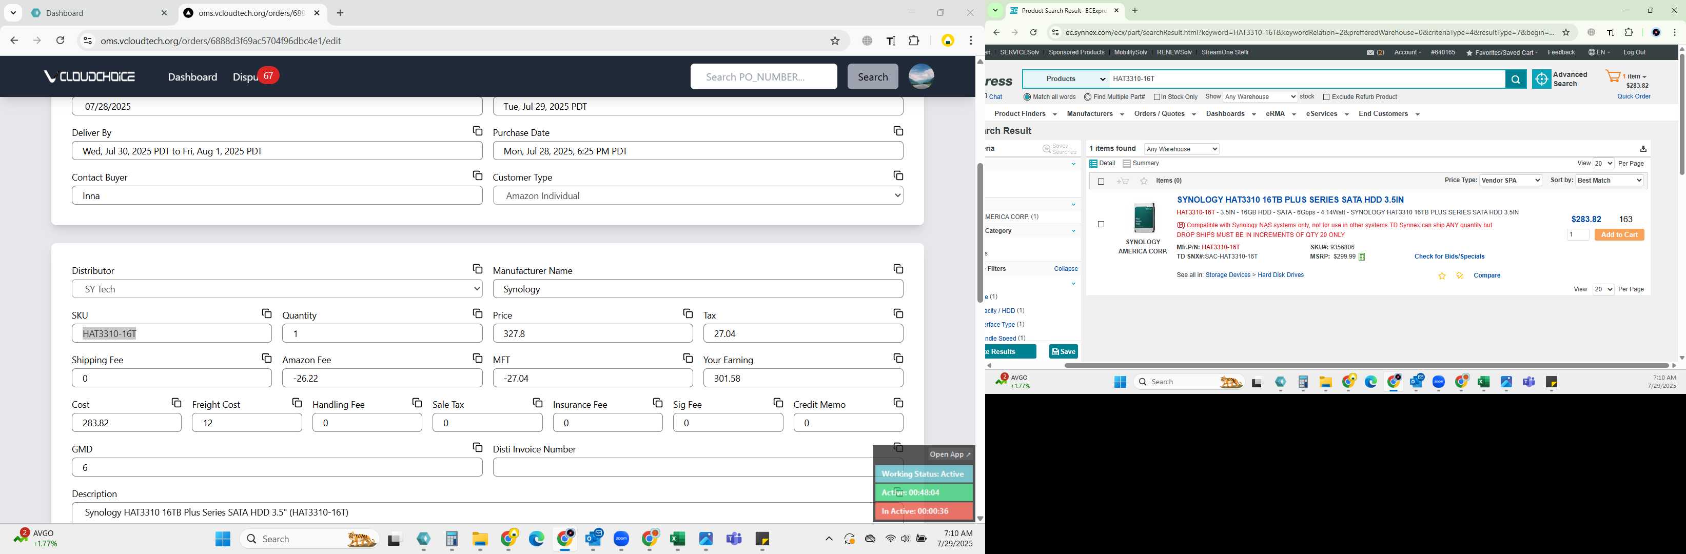Viewport: 1686px width, 554px height.
Task: Select the Match all words radio
Action: click(1027, 97)
